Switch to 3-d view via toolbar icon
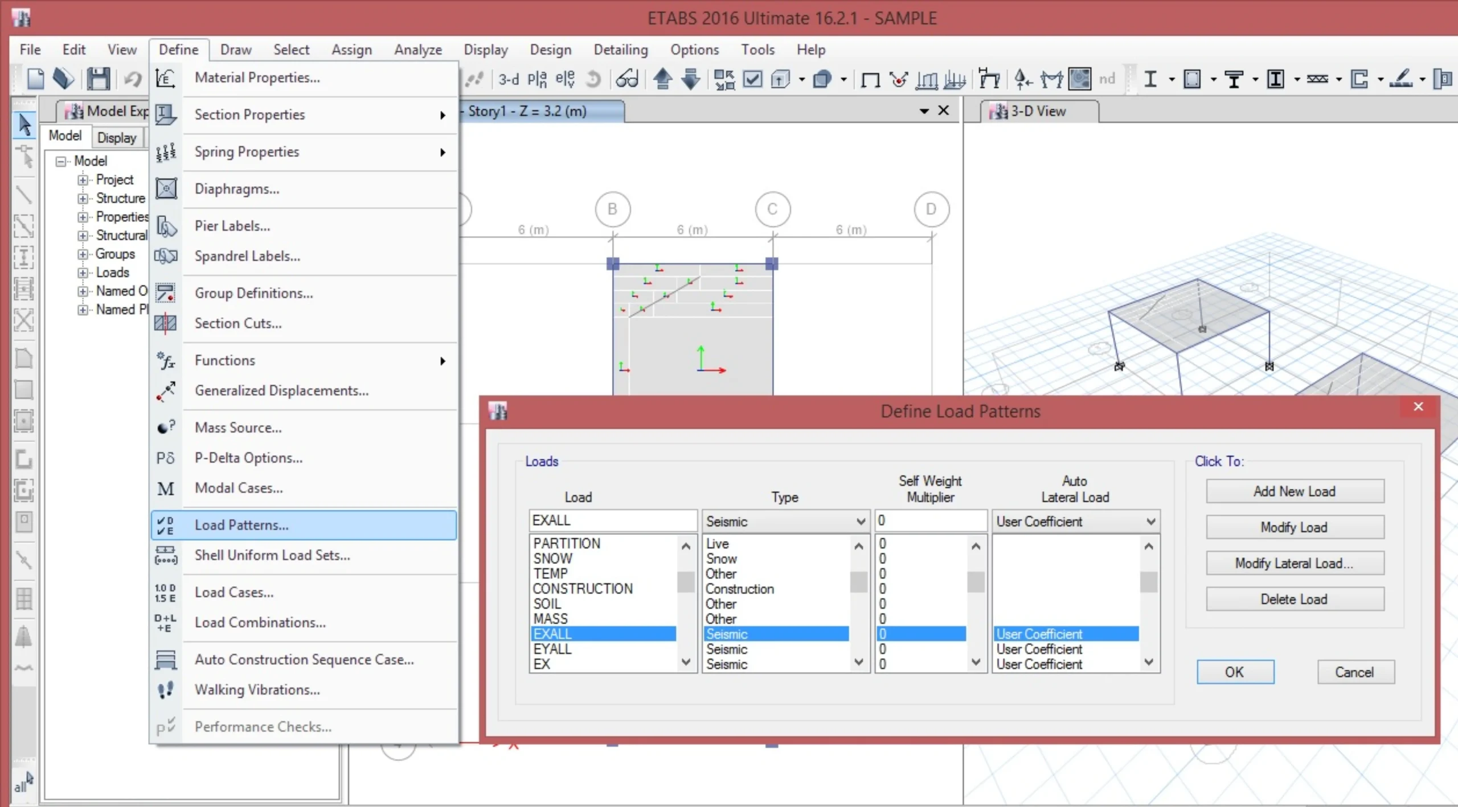 (508, 79)
